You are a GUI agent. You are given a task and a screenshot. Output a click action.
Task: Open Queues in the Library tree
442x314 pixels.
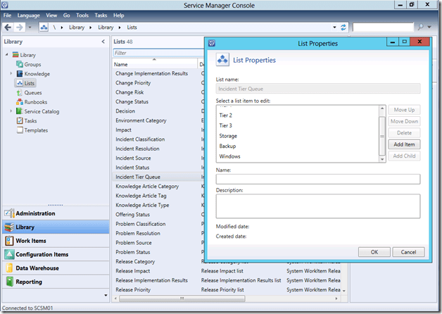(32, 92)
